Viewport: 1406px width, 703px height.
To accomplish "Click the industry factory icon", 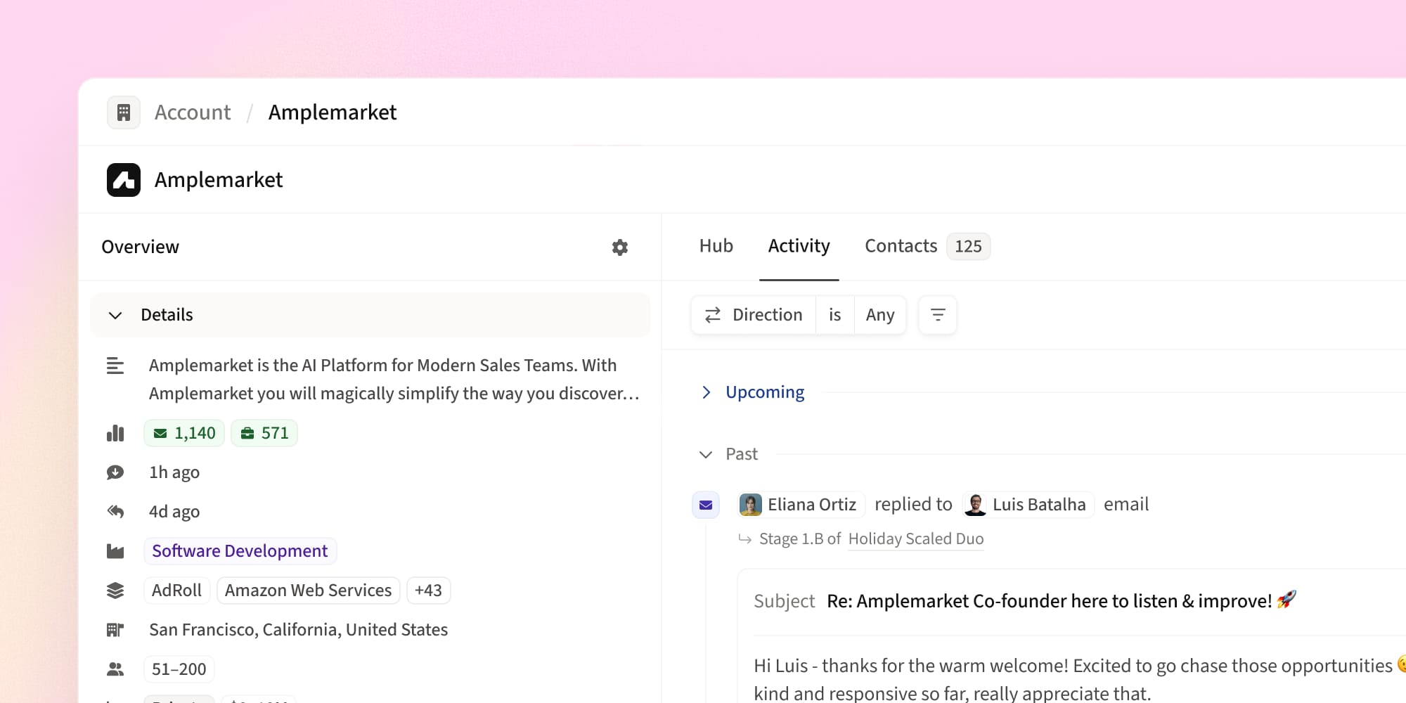I will pos(115,551).
